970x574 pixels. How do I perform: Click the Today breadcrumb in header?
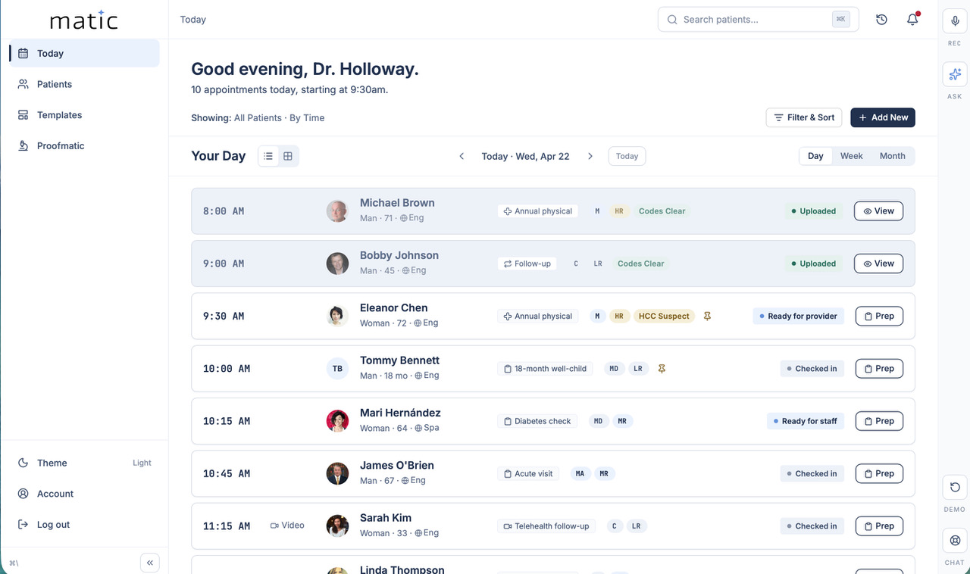[192, 20]
